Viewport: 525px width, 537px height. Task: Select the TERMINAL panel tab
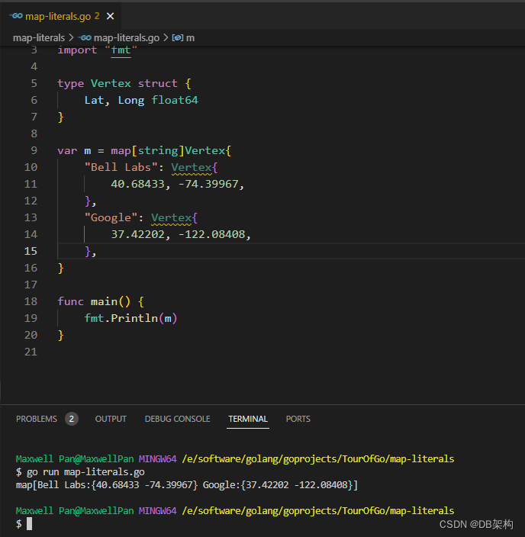point(248,419)
